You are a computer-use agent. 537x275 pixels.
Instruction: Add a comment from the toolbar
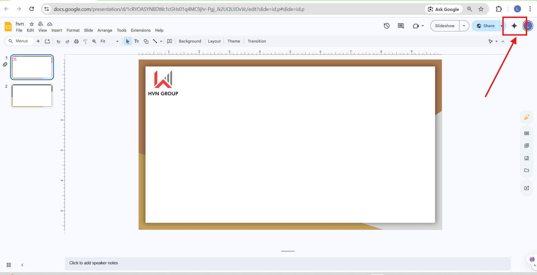[x=170, y=41]
